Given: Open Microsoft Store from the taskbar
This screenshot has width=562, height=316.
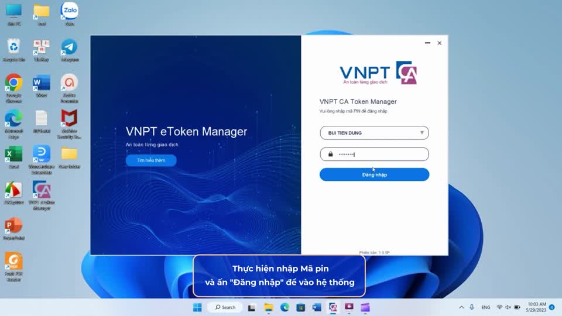Looking at the screenshot, I should point(301,307).
